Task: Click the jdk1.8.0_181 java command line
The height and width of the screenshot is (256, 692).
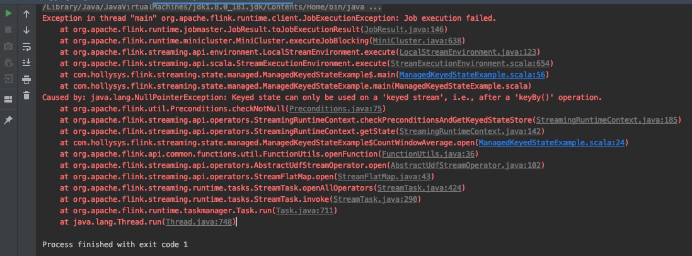Action: coord(212,8)
